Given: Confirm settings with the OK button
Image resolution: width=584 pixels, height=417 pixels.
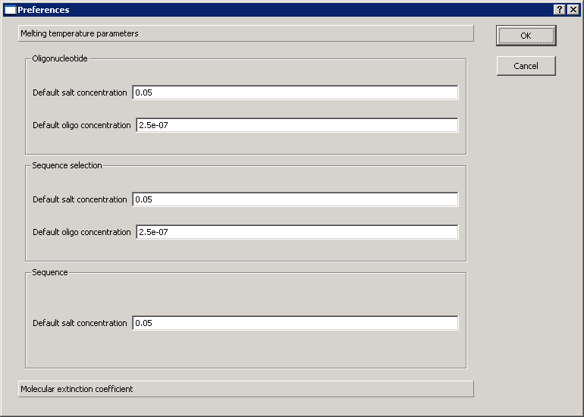Looking at the screenshot, I should tap(526, 36).
